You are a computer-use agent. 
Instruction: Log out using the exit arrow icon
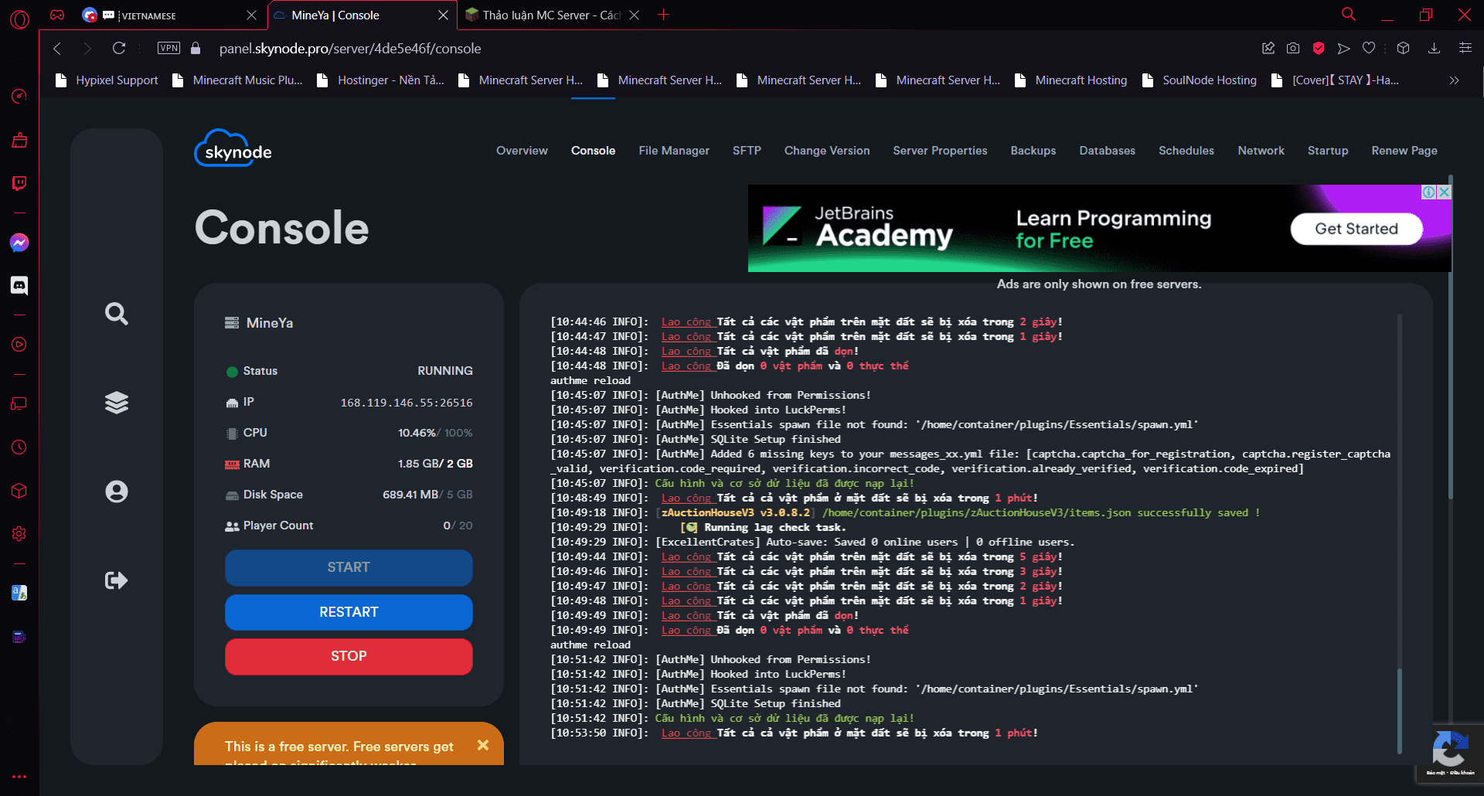117,580
